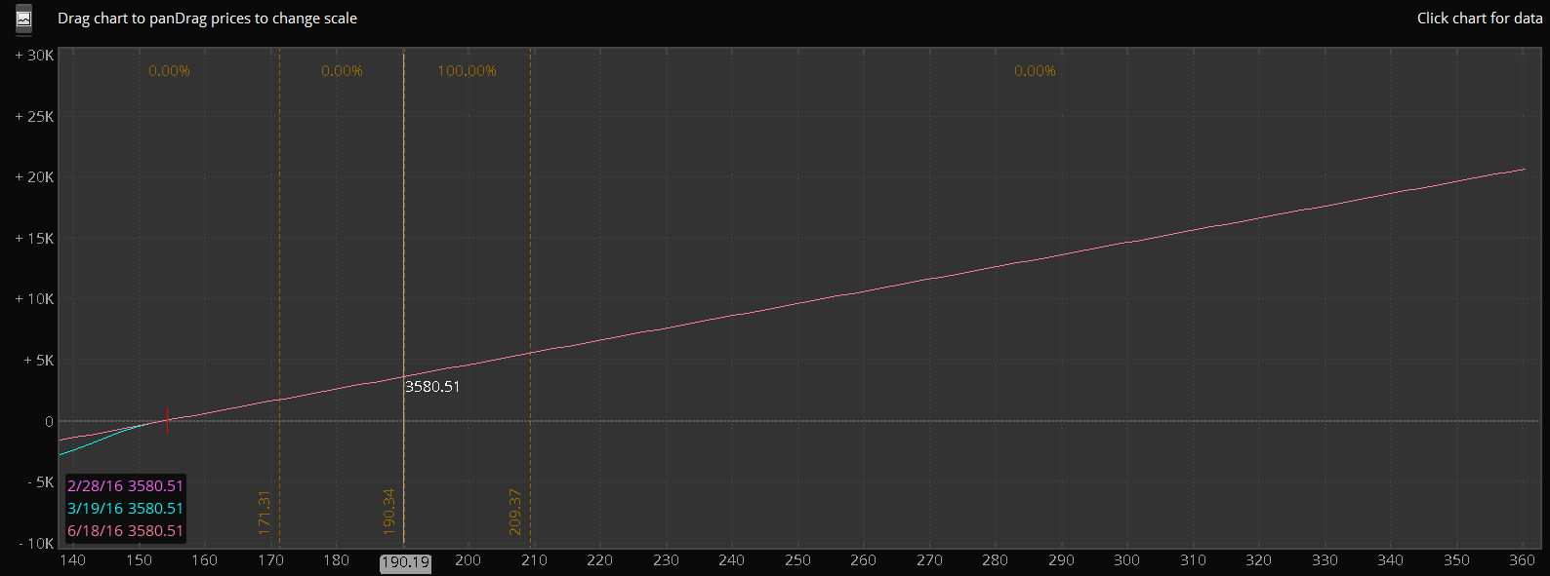
Task: Select the 6/18/16 3580.51 legend entry
Action: pos(125,530)
